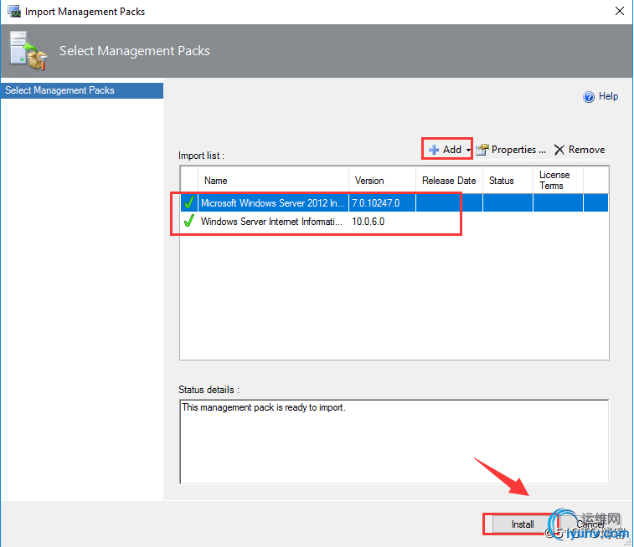The width and height of the screenshot is (634, 547).
Task: Click green checkmark for Internet Information pack
Action: [188, 221]
